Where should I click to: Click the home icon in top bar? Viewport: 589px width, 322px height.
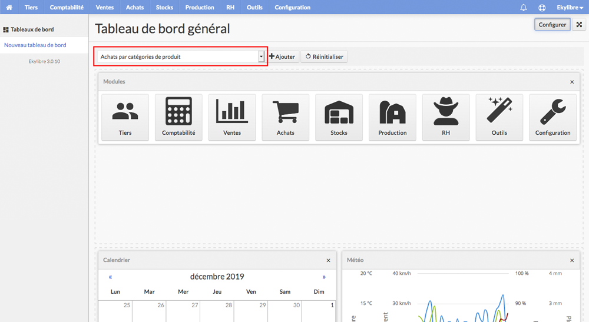[x=9, y=7]
